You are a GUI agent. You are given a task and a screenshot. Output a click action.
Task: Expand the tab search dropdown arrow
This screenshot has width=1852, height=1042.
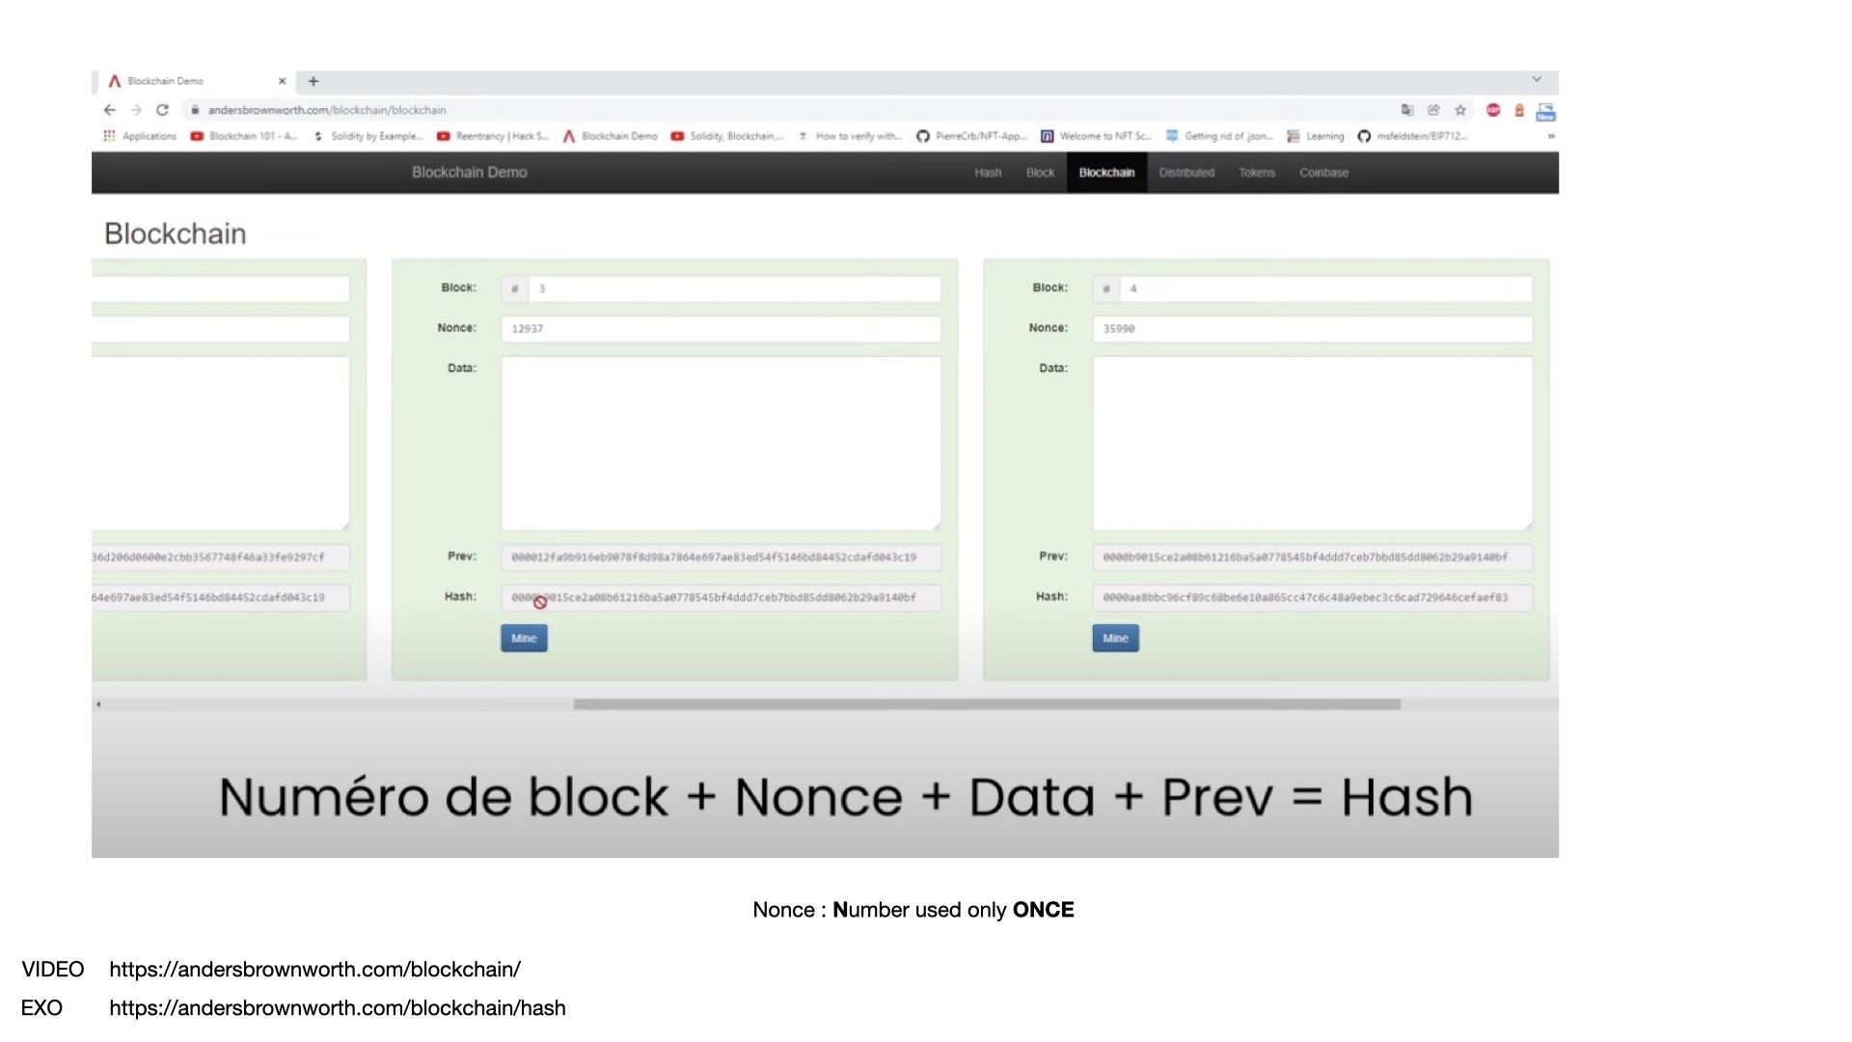(1537, 79)
